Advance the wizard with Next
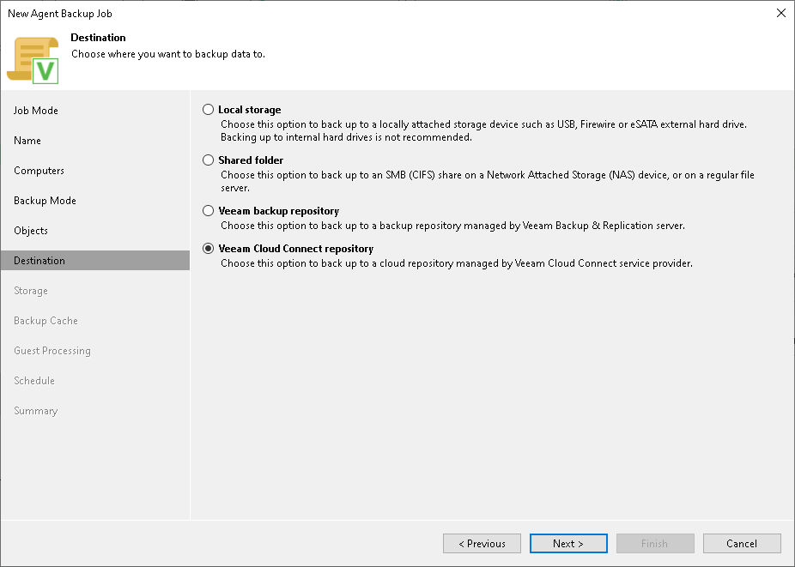The width and height of the screenshot is (795, 567). point(568,543)
